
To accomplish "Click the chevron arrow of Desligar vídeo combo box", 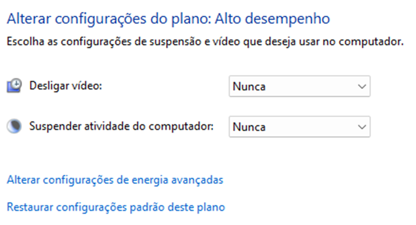I will [361, 86].
